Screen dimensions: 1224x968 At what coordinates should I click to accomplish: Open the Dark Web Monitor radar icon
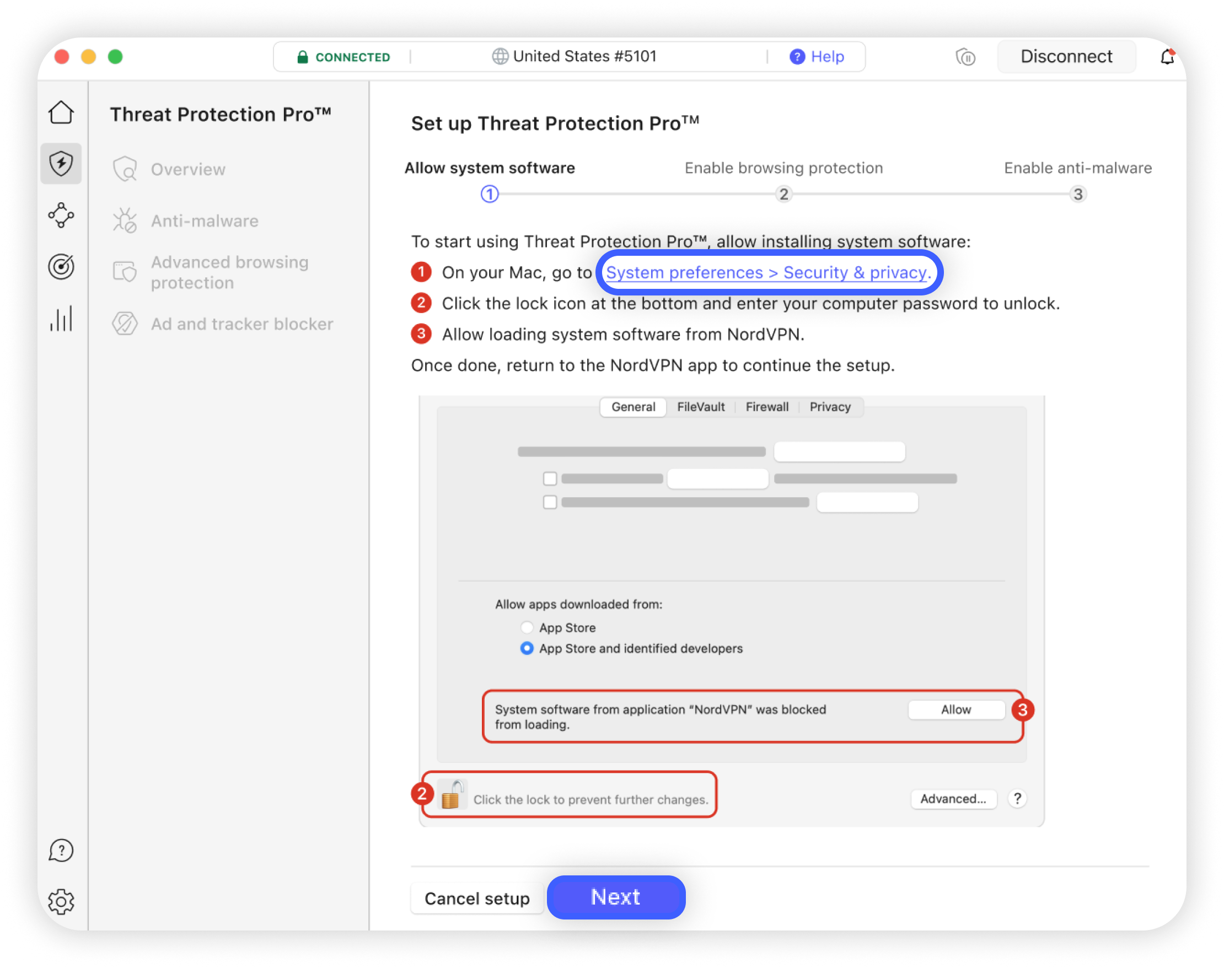(61, 266)
